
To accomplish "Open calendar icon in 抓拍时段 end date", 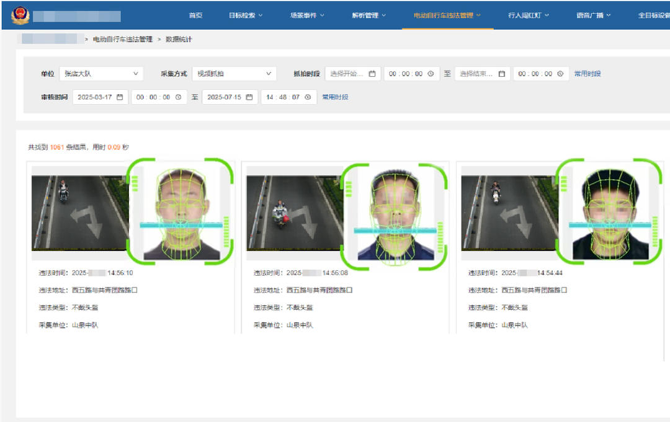I will click(x=501, y=74).
